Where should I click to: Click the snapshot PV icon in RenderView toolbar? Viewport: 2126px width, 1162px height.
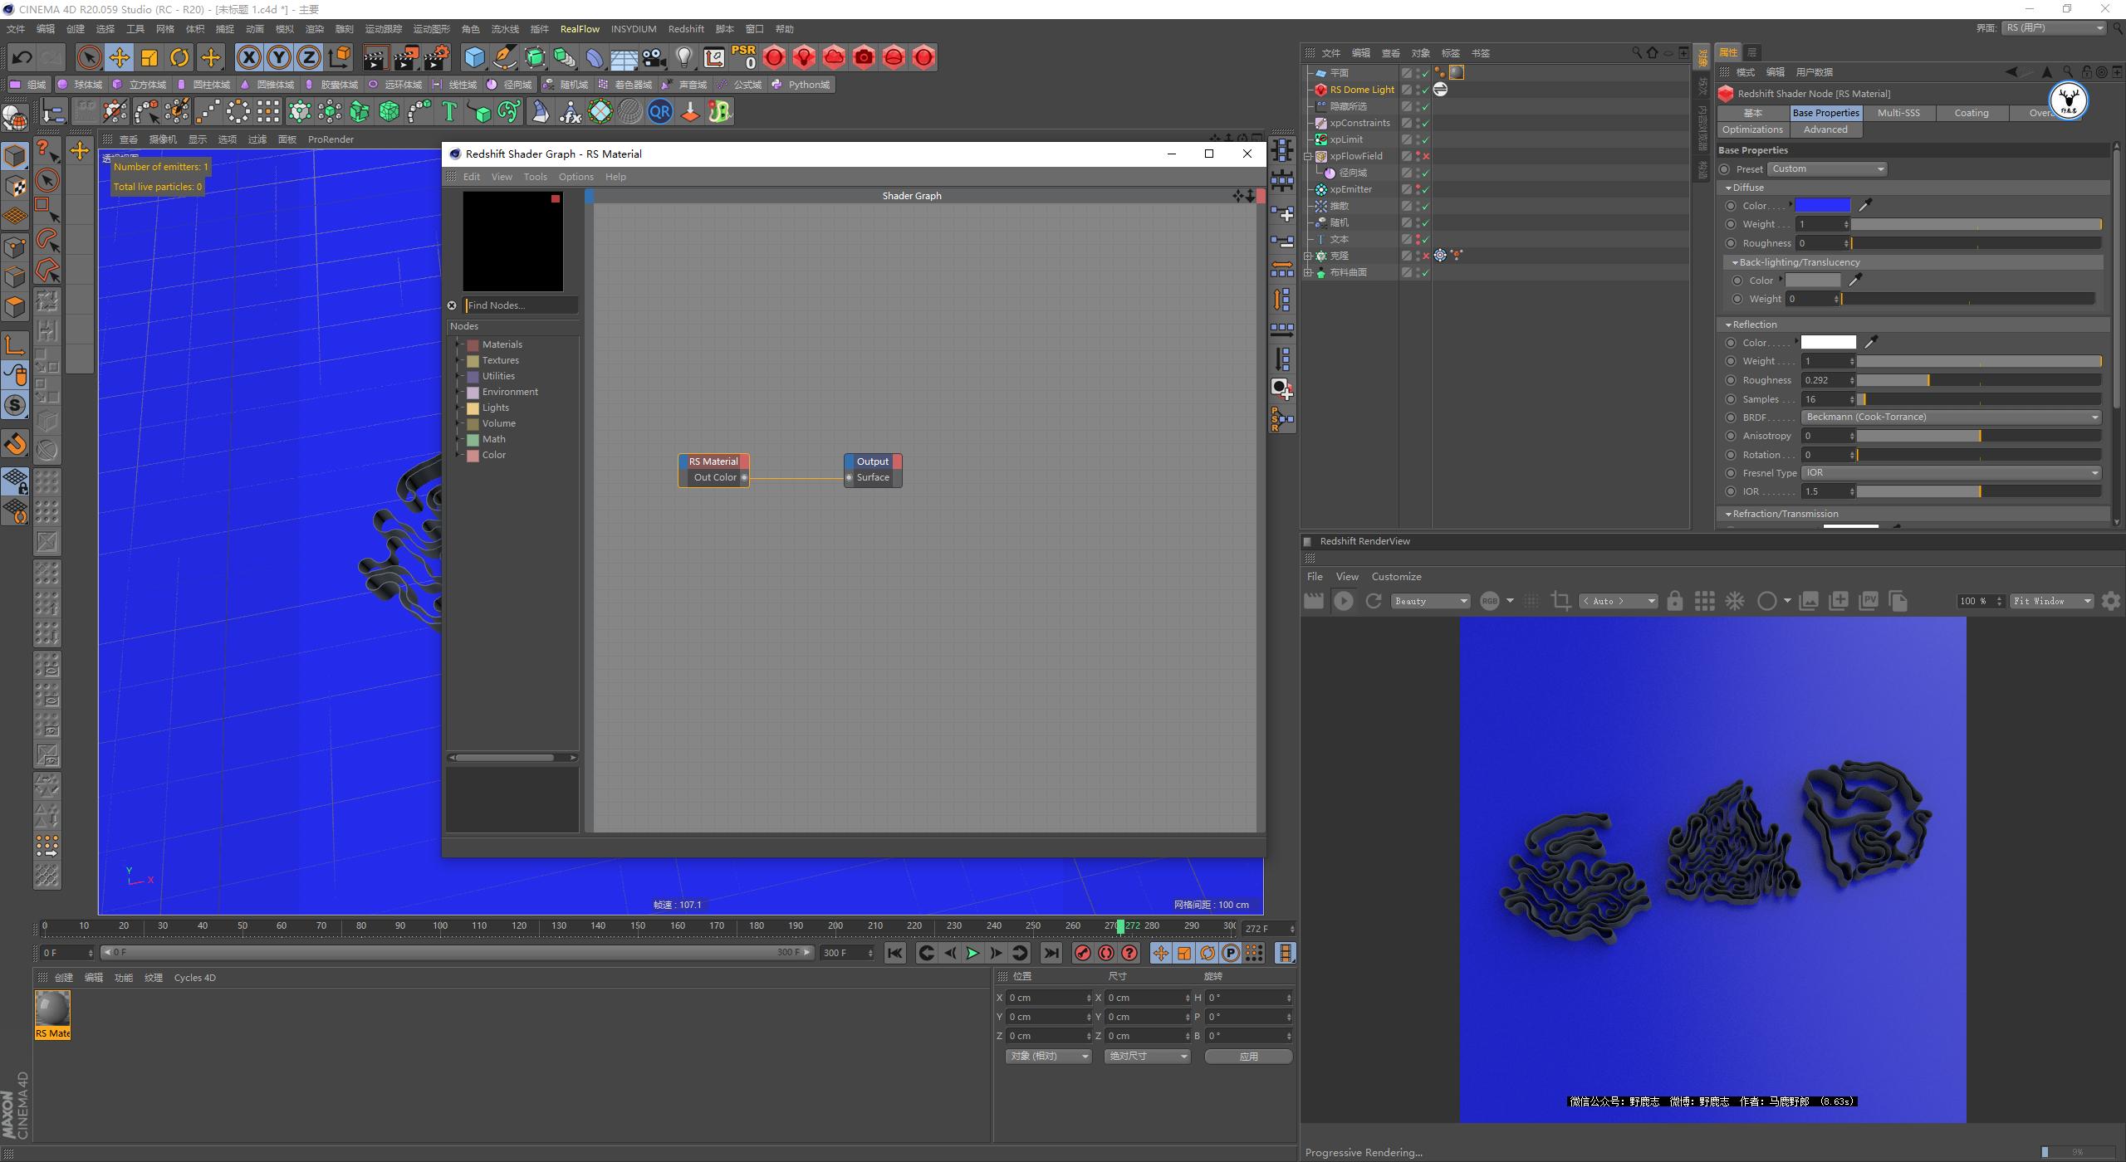[x=1869, y=600]
